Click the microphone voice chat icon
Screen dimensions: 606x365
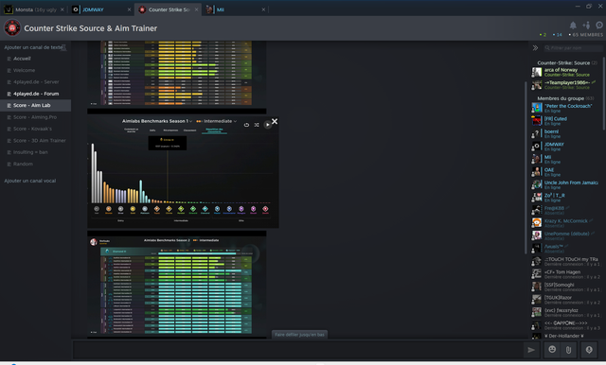[589, 350]
